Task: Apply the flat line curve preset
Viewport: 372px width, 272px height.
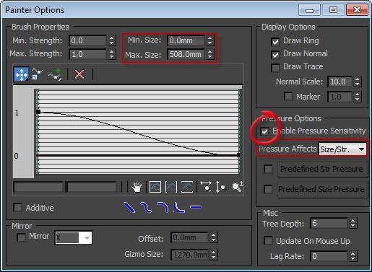Action: [196, 207]
